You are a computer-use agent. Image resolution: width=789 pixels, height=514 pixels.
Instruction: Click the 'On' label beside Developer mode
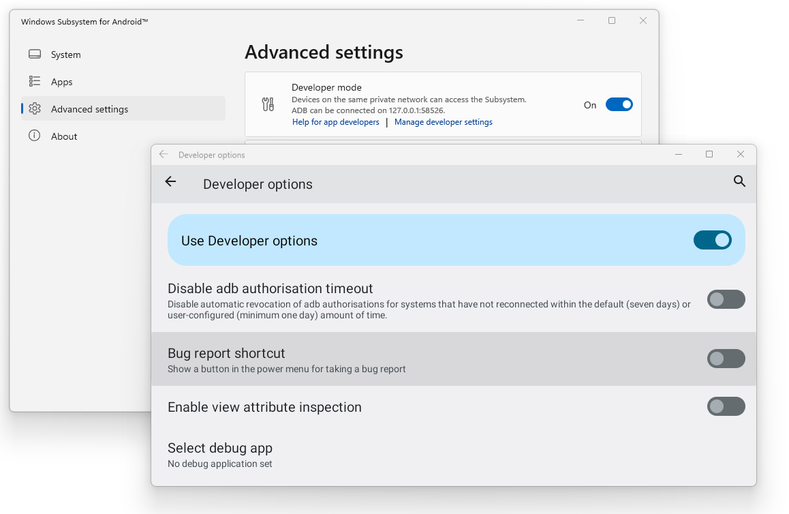point(590,105)
